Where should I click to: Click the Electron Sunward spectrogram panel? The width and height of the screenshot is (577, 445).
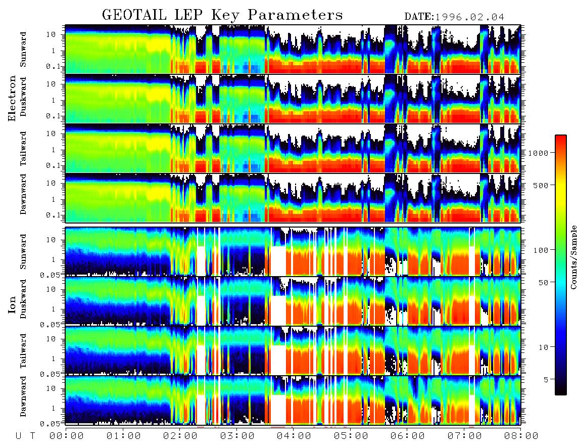(x=293, y=49)
